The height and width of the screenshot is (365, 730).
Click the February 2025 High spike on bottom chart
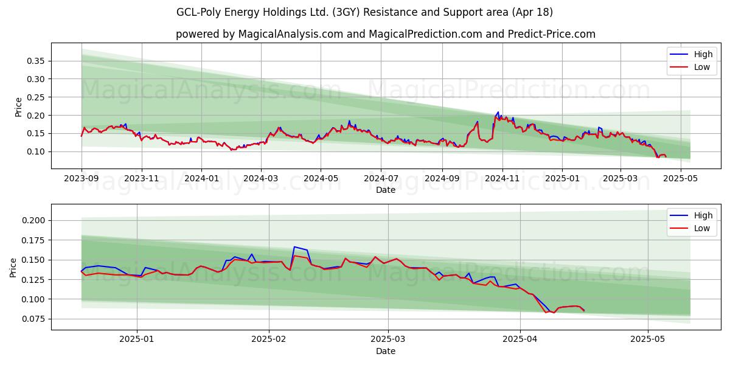(x=294, y=247)
